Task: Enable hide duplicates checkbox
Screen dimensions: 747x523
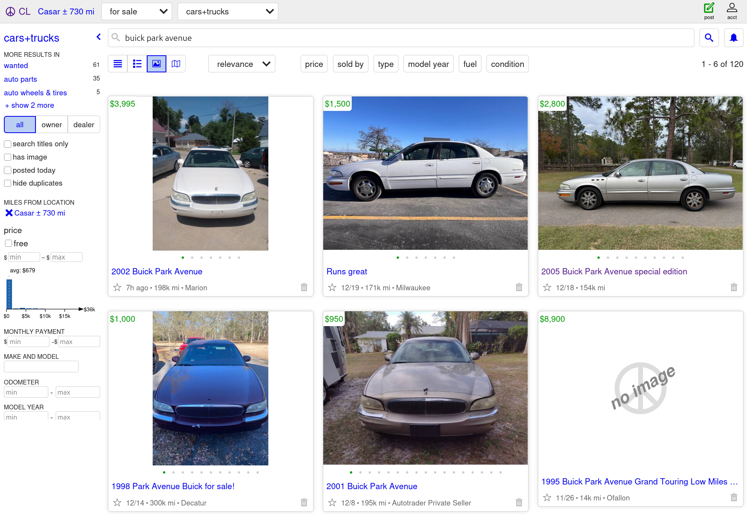Action: tap(7, 183)
